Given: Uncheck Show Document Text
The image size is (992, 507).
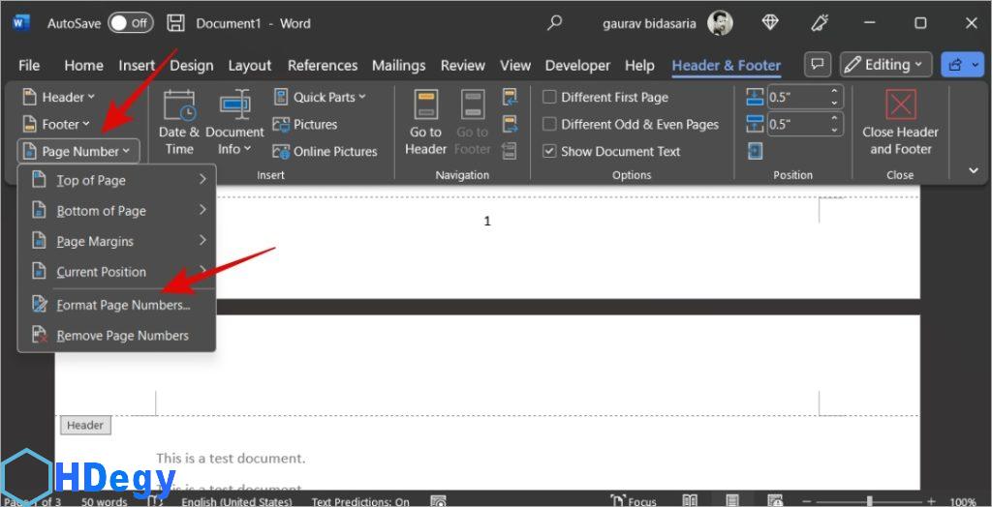Looking at the screenshot, I should coord(549,151).
